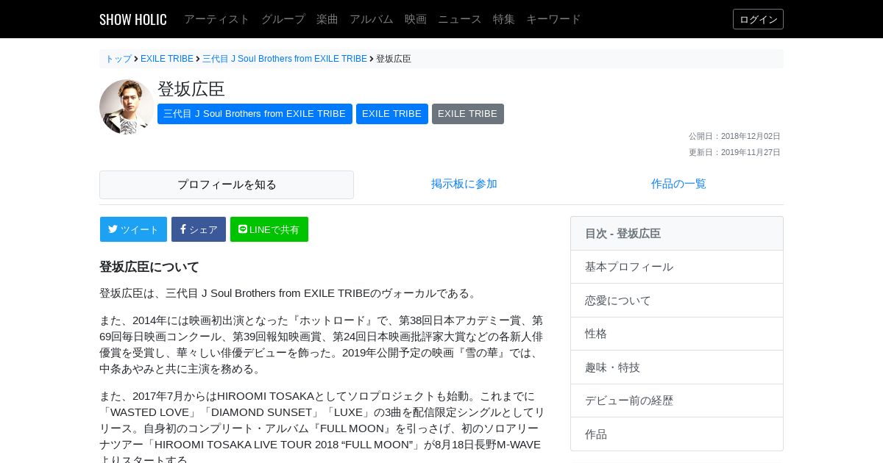Switch to the 作品の一覧 tab
883x463 pixels.
click(x=678, y=184)
